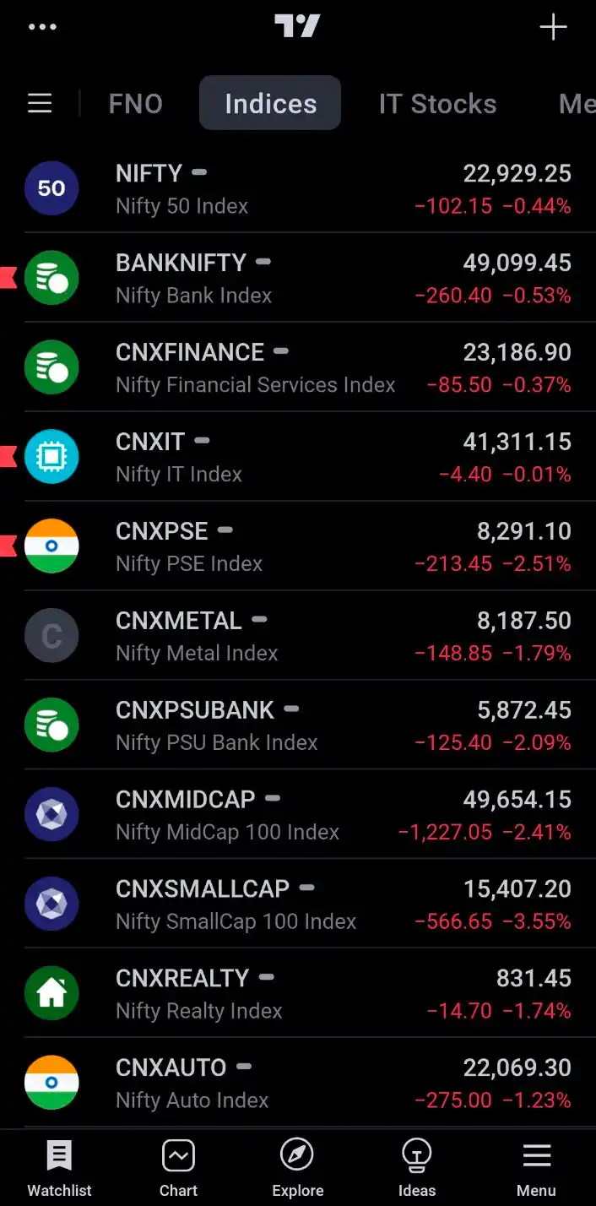
Task: Switch to the FNO watchlist tab
Action: coord(135,103)
